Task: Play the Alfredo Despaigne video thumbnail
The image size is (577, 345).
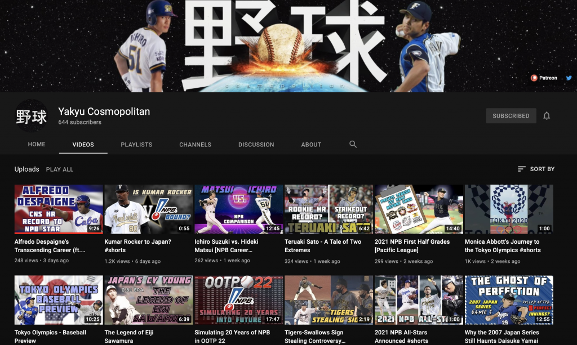Action: [59, 209]
